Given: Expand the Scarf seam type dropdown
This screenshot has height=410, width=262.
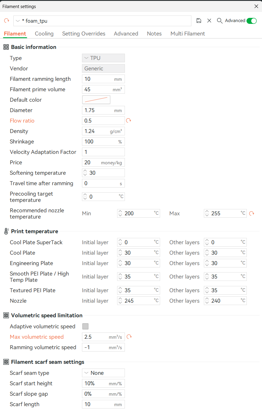Looking at the screenshot, I should coord(103,373).
